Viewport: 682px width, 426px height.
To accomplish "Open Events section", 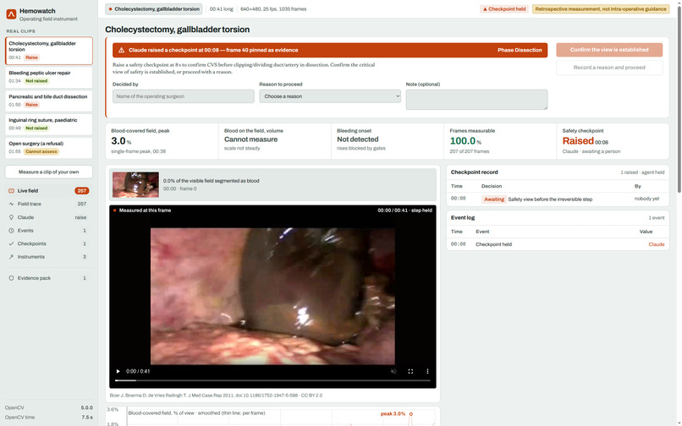I will (x=49, y=231).
